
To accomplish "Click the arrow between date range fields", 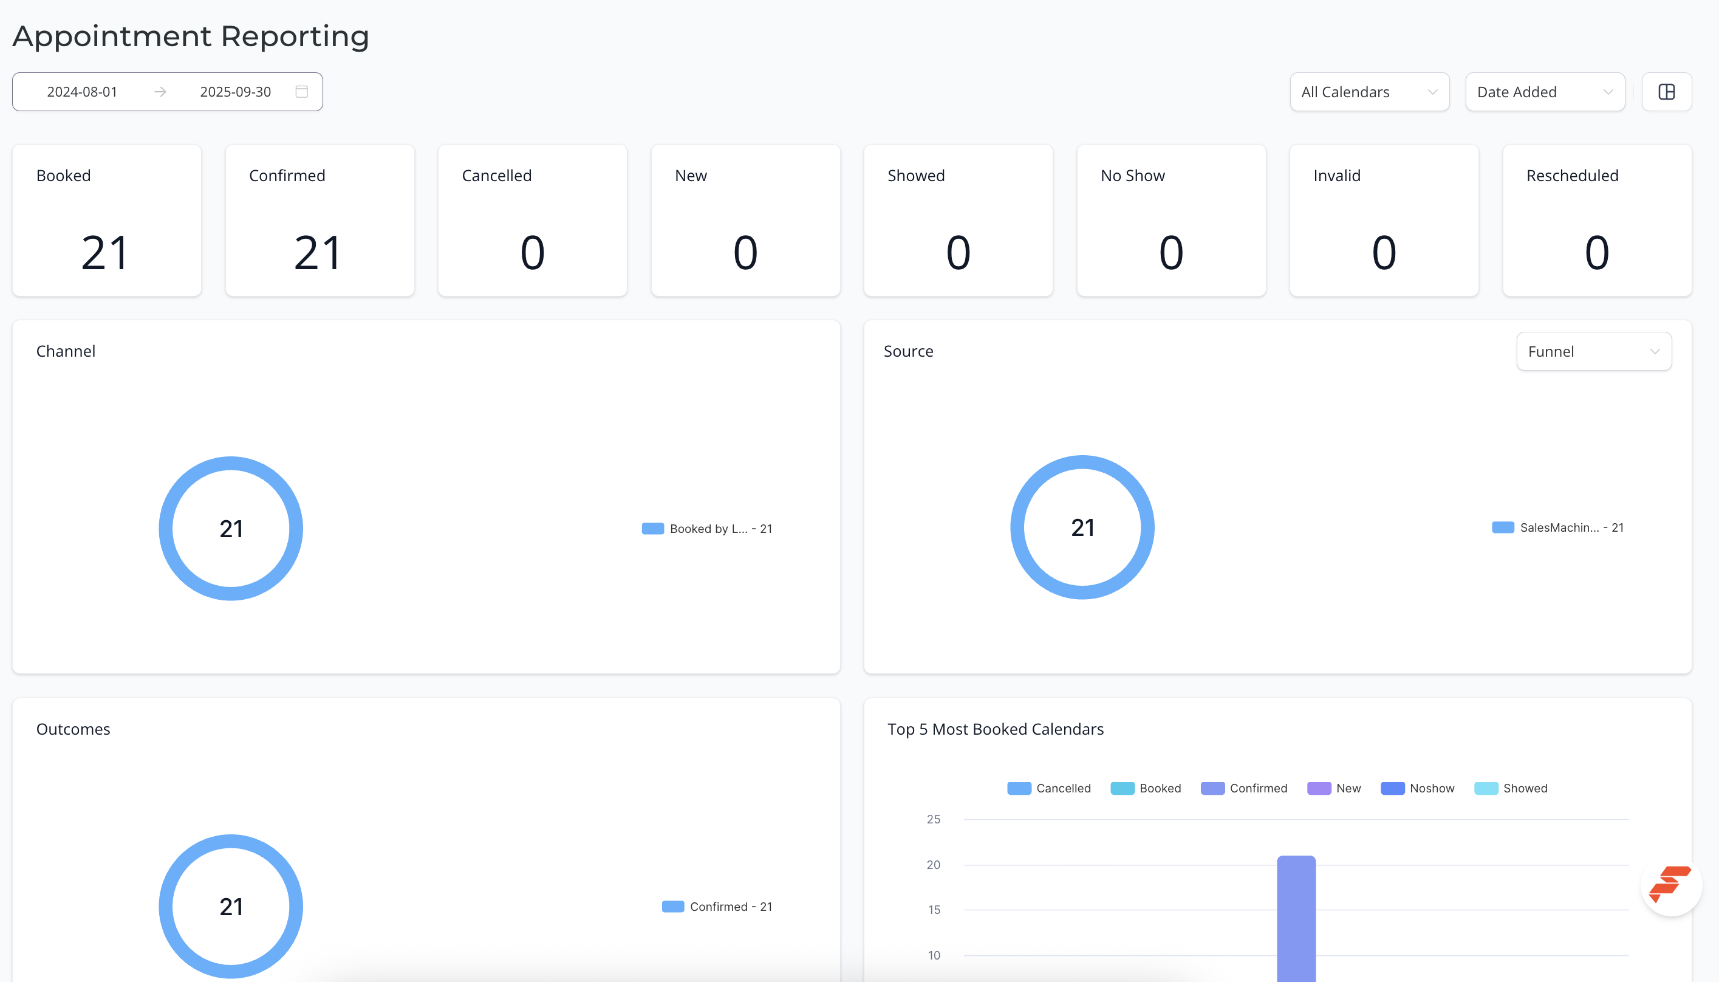I will pos(160,92).
